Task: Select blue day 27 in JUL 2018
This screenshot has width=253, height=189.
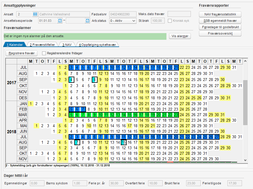Action: click(216, 137)
